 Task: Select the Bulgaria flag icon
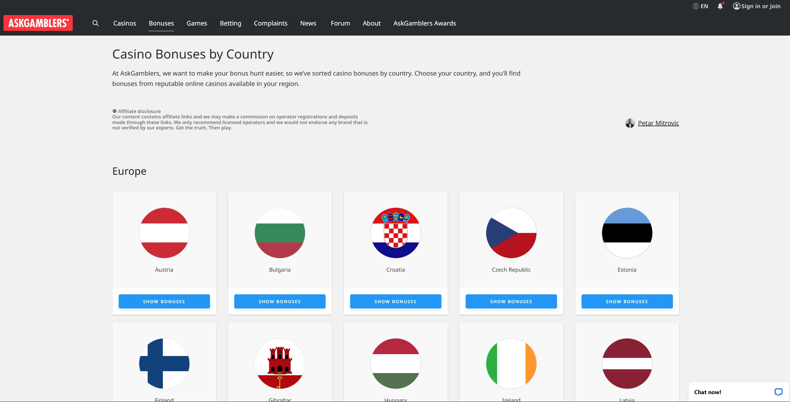coord(280,233)
